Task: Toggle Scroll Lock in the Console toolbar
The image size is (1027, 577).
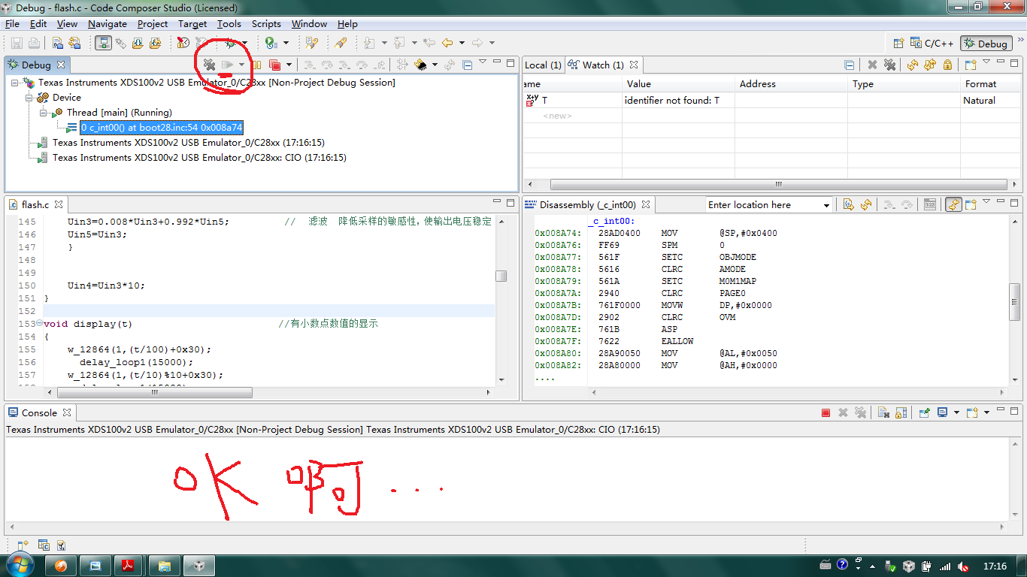Action: click(901, 412)
